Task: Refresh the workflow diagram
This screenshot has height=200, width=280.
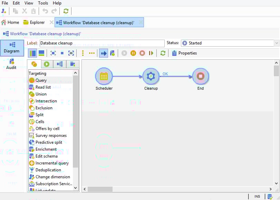Action: coord(162,53)
